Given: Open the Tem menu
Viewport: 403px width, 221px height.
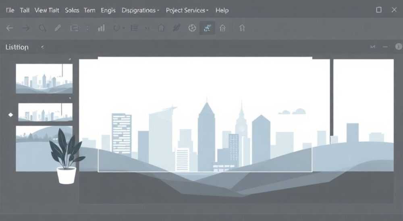Looking at the screenshot, I should coord(89,10).
